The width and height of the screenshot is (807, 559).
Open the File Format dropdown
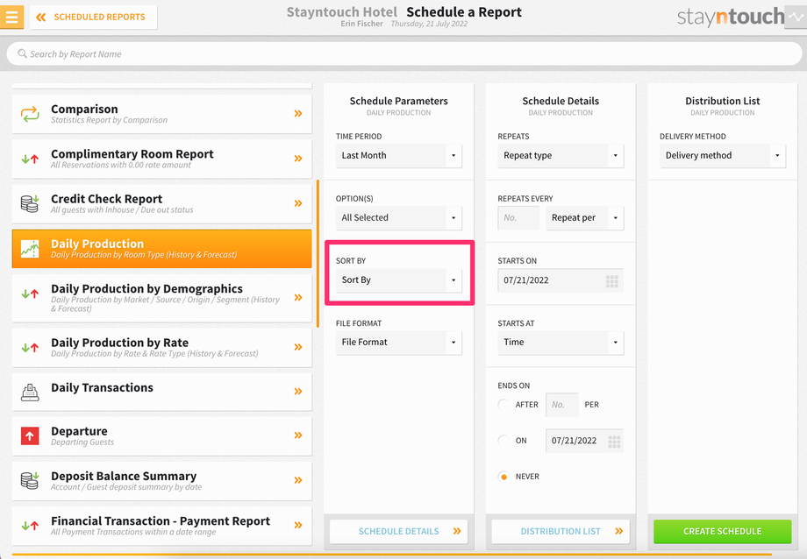tap(398, 343)
